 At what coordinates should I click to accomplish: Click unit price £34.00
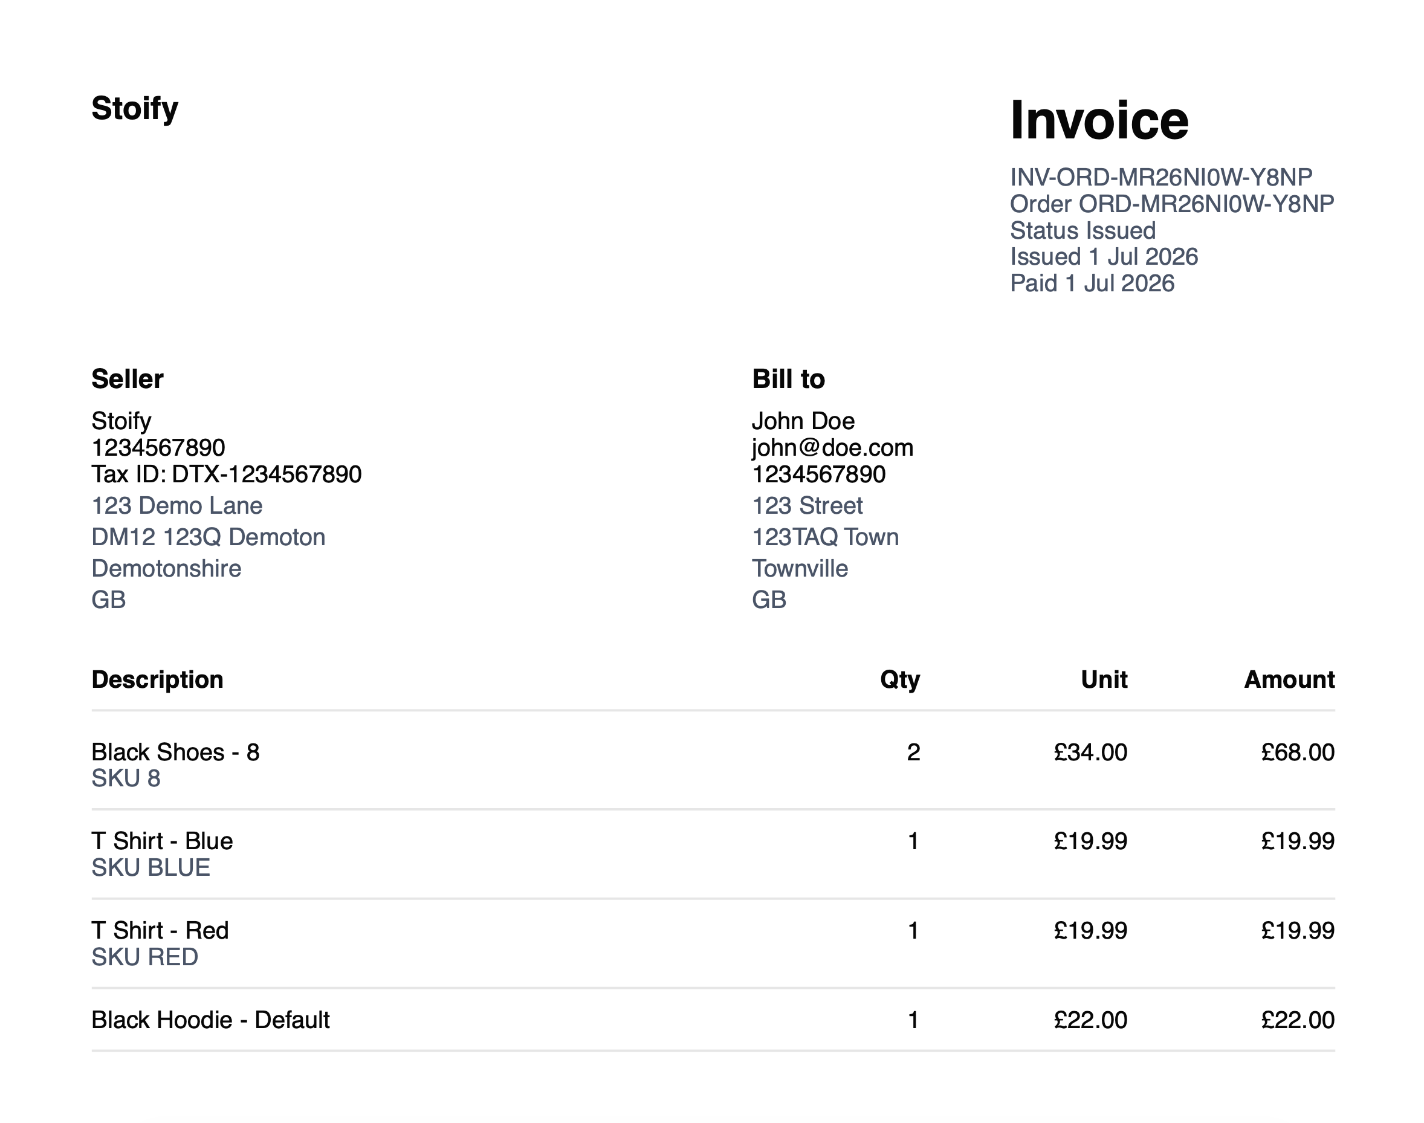pyautogui.click(x=1090, y=752)
